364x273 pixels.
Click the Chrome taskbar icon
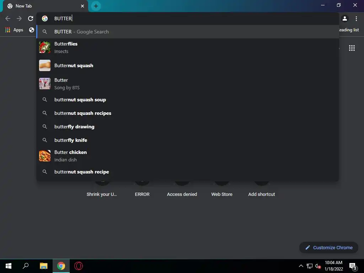coord(61,266)
